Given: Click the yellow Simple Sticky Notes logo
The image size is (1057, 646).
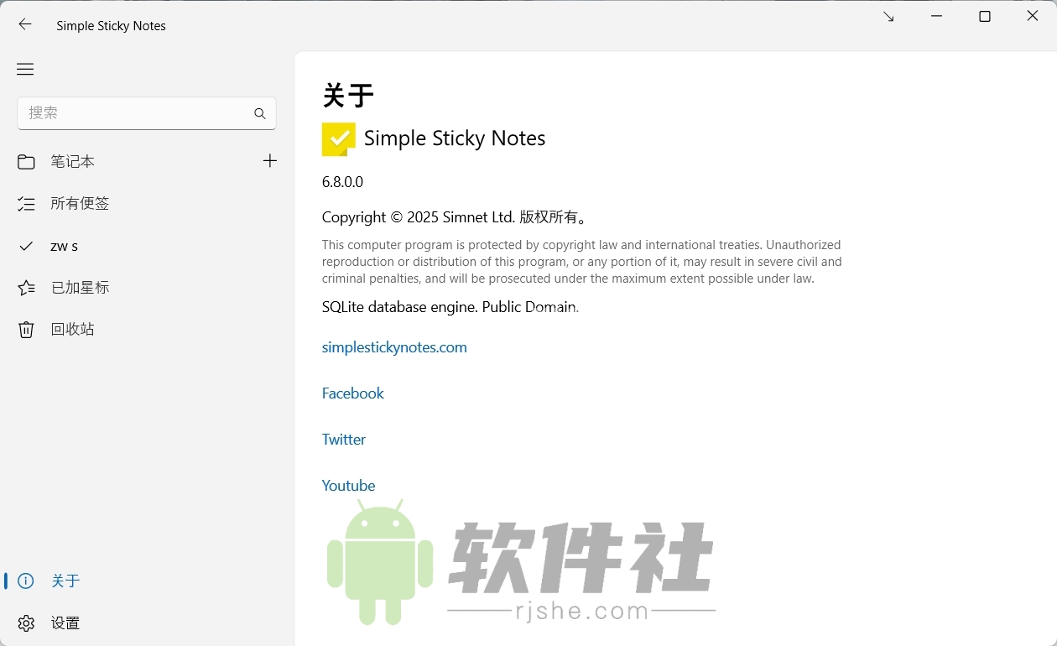Looking at the screenshot, I should (338, 138).
